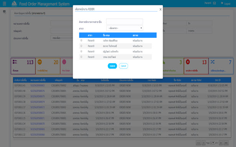Click the Rider name column header
The image size is (236, 147).
[x=177, y=80]
